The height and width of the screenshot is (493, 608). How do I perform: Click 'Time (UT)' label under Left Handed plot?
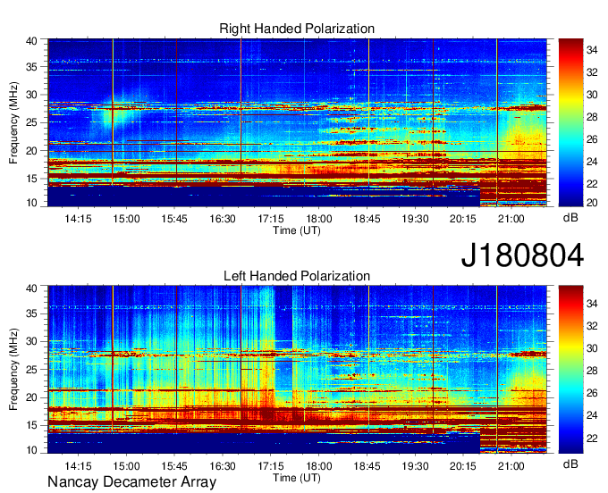297,478
